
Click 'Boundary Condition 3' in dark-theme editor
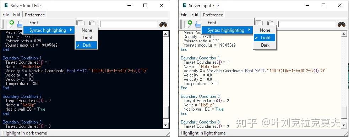[x=22, y=122]
